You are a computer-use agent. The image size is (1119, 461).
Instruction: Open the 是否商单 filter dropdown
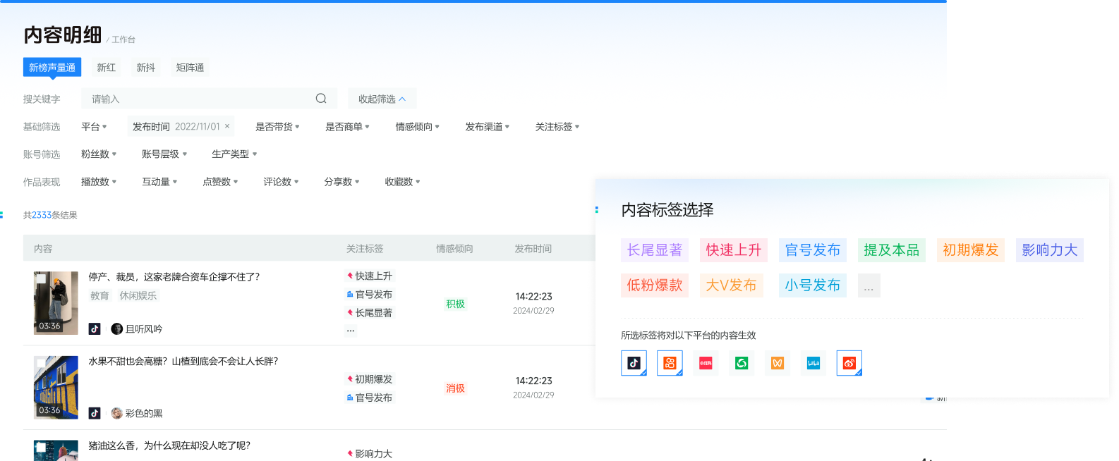coord(347,127)
